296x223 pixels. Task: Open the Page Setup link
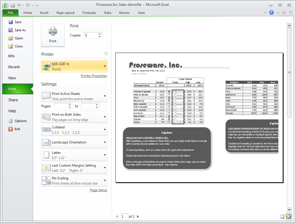[99, 190]
